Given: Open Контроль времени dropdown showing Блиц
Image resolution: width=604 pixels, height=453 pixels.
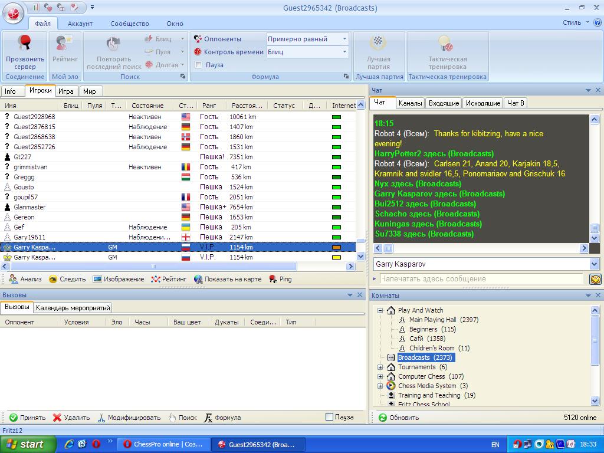Looking at the screenshot, I should tap(307, 52).
